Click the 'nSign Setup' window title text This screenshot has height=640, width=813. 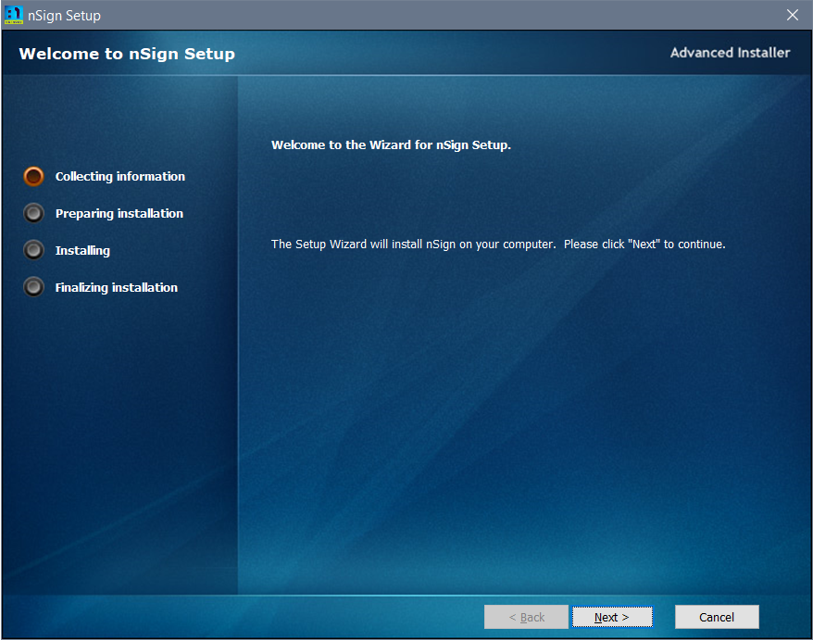[x=64, y=16]
